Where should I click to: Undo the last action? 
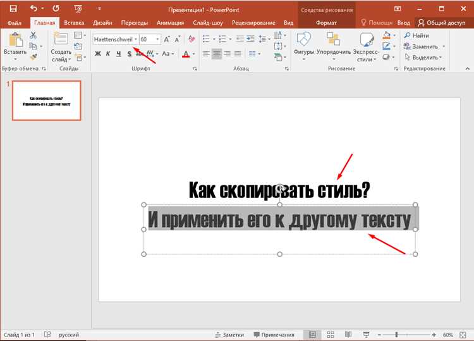coord(33,8)
